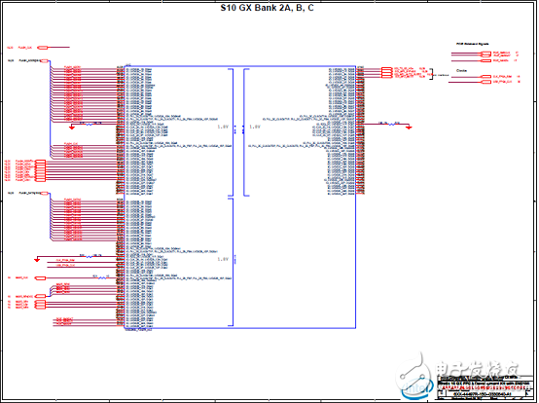Click the 1.0V label in the lower bank section
Viewport: 539px width, 403px height.
click(x=223, y=259)
